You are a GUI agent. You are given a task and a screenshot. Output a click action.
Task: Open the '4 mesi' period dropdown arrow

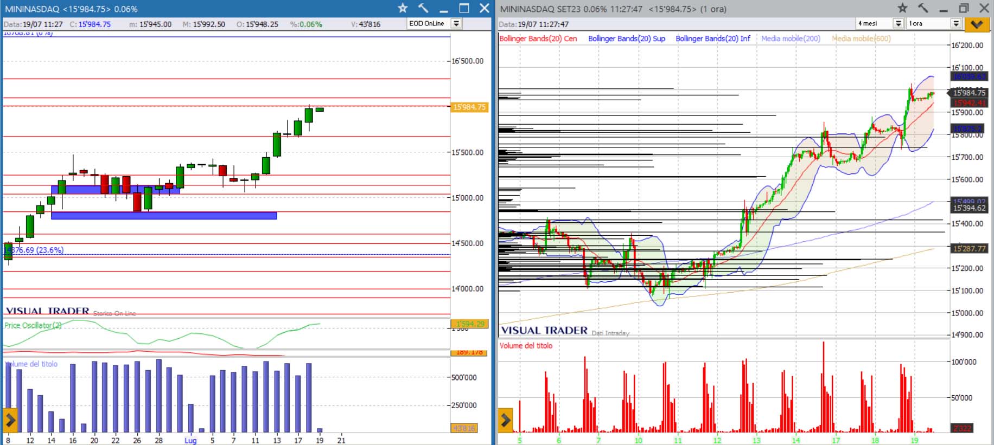899,23
